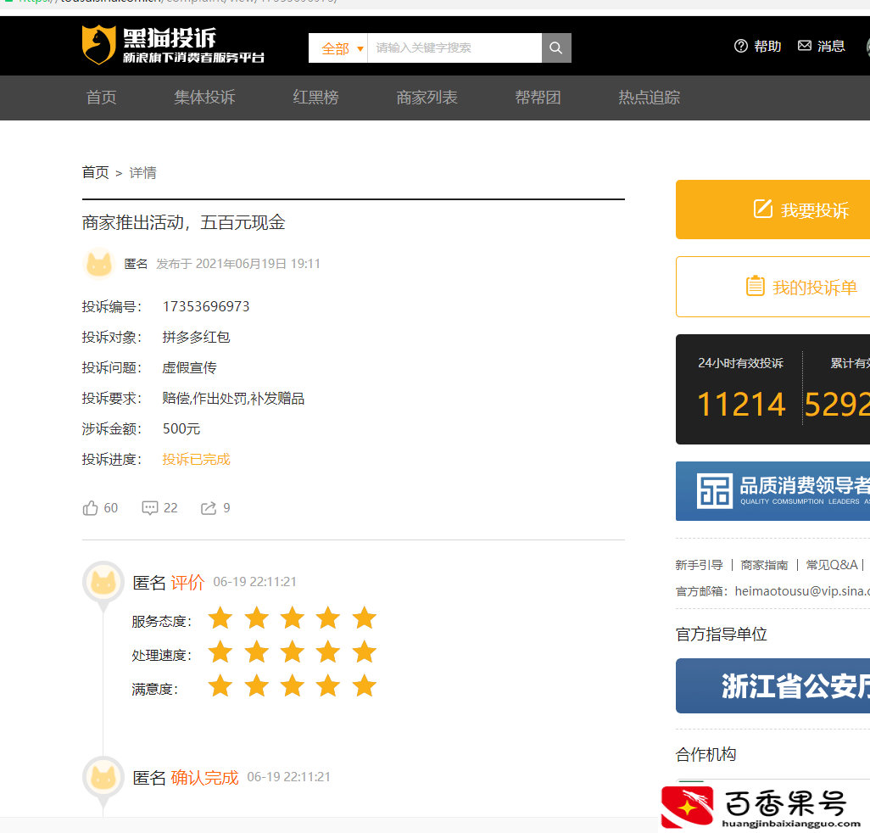Open 集体投诉 navigation tab

(204, 98)
